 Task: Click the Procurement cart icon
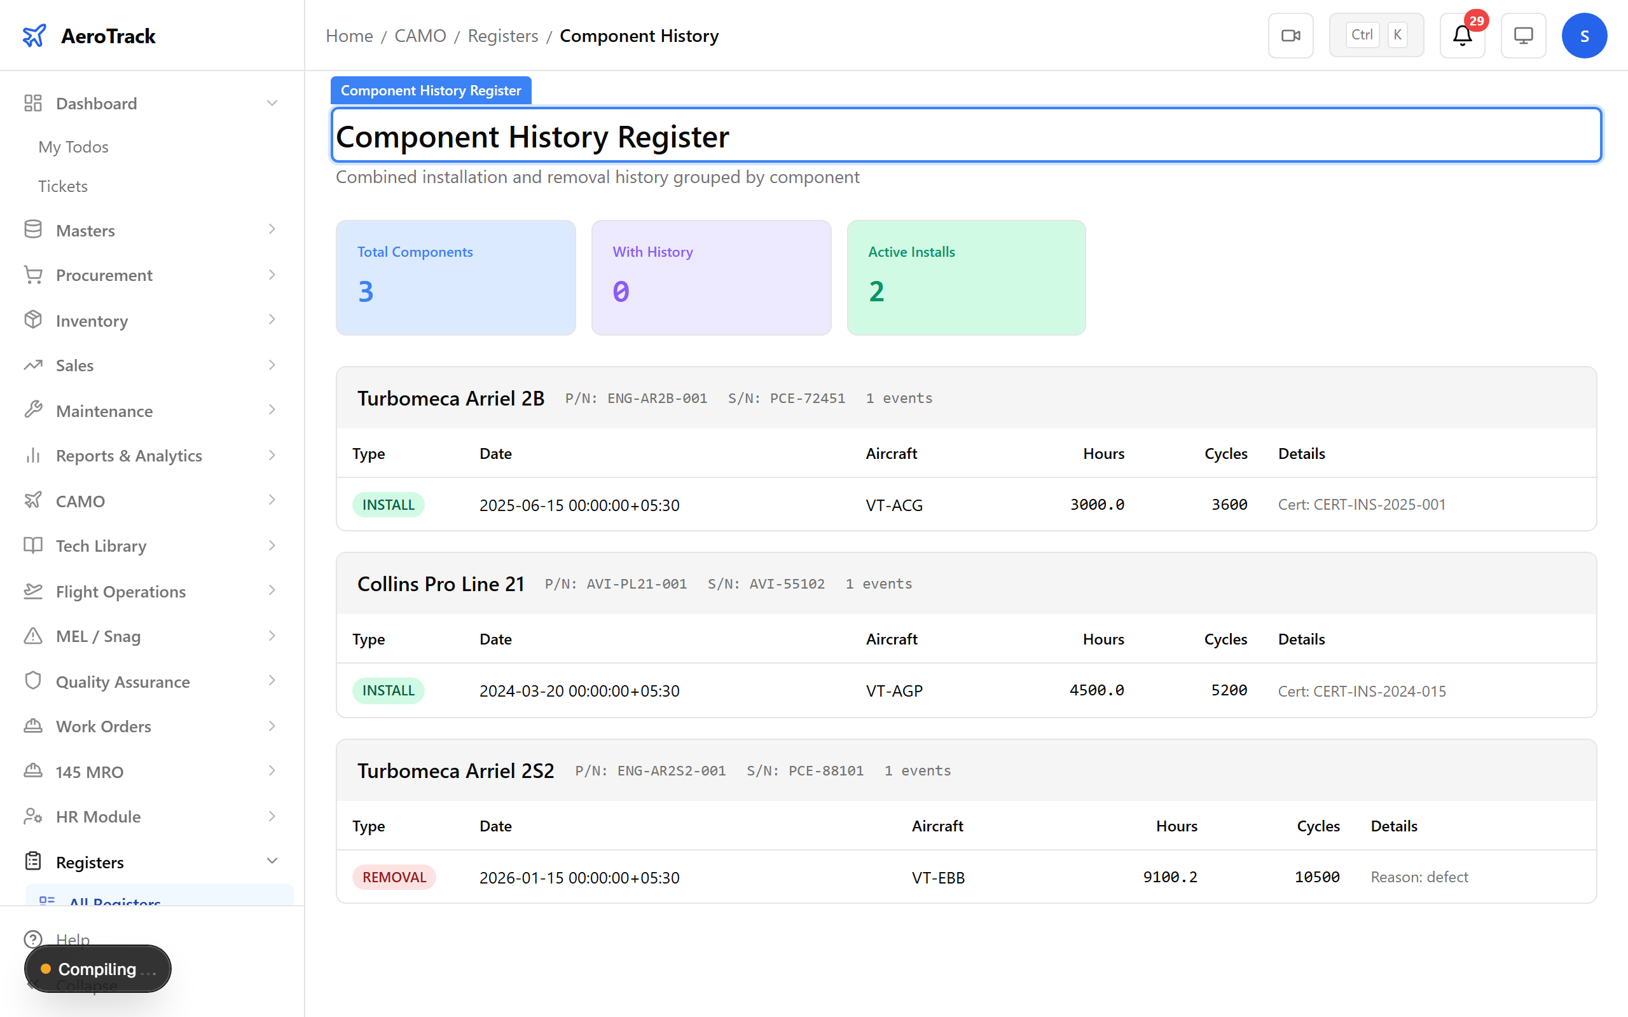pyautogui.click(x=33, y=275)
